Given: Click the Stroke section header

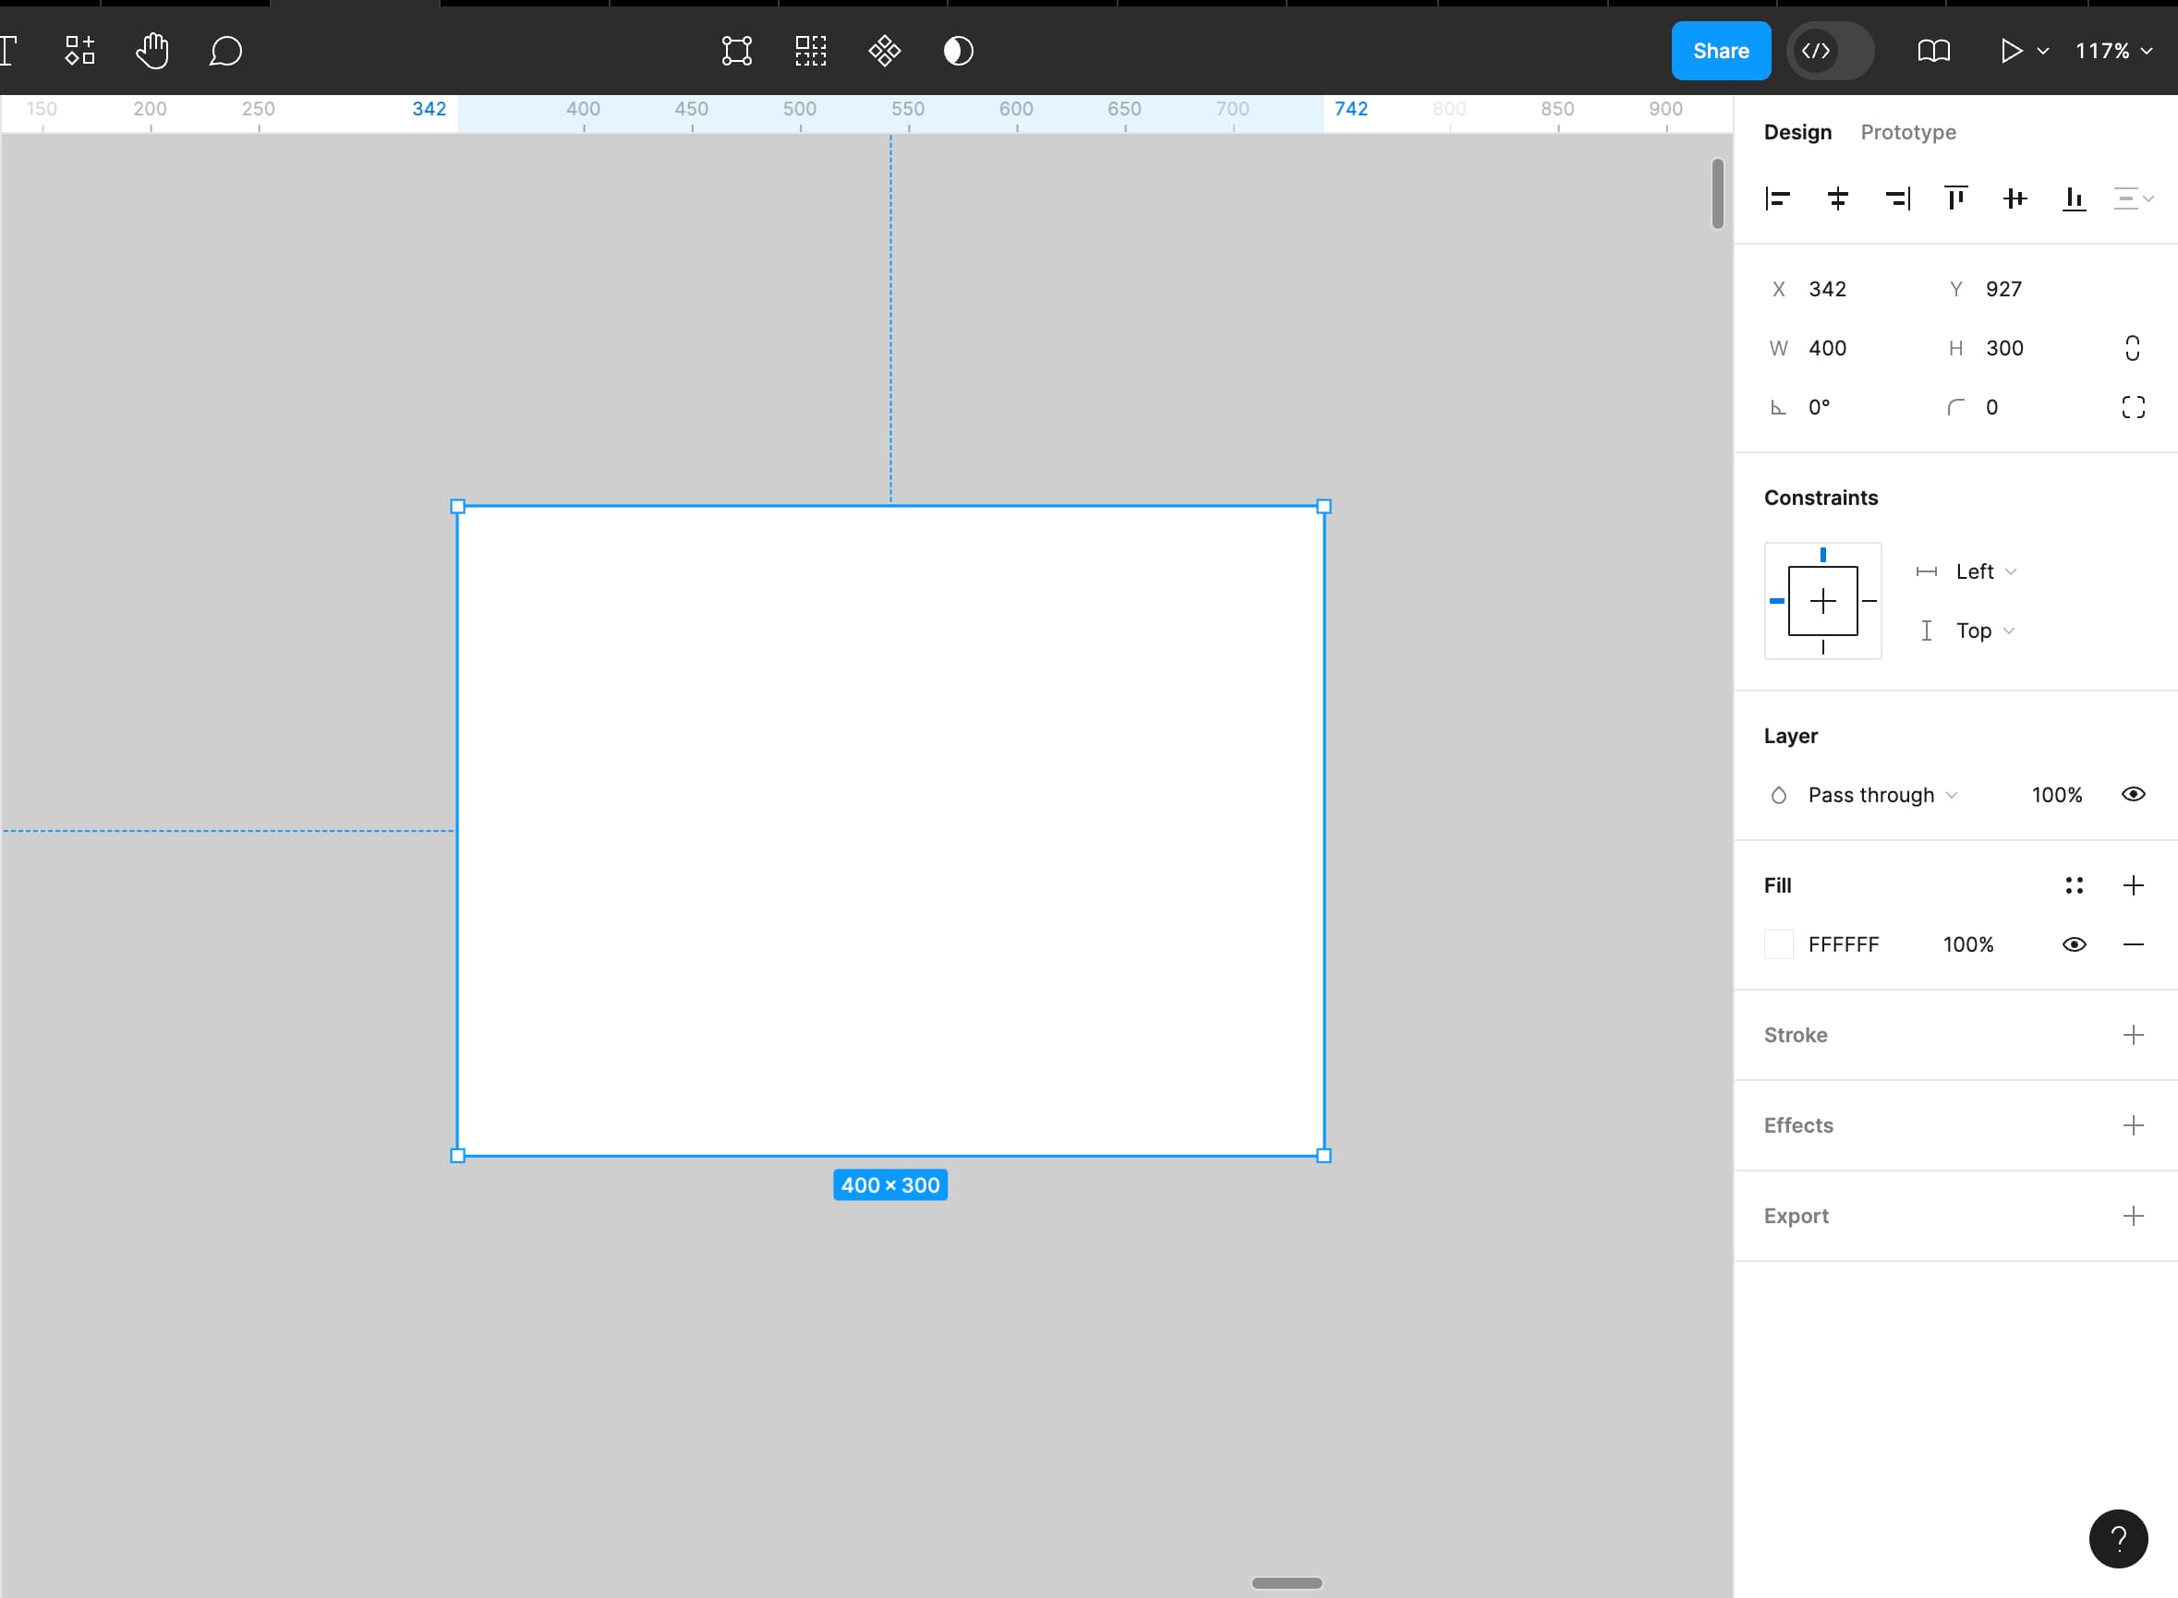Looking at the screenshot, I should click(1795, 1035).
